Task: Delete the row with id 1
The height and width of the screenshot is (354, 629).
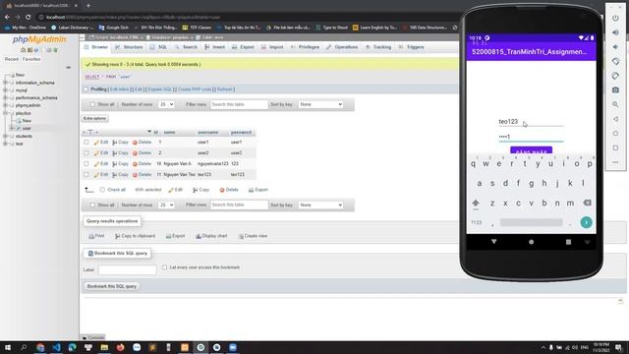Action: (x=142, y=142)
